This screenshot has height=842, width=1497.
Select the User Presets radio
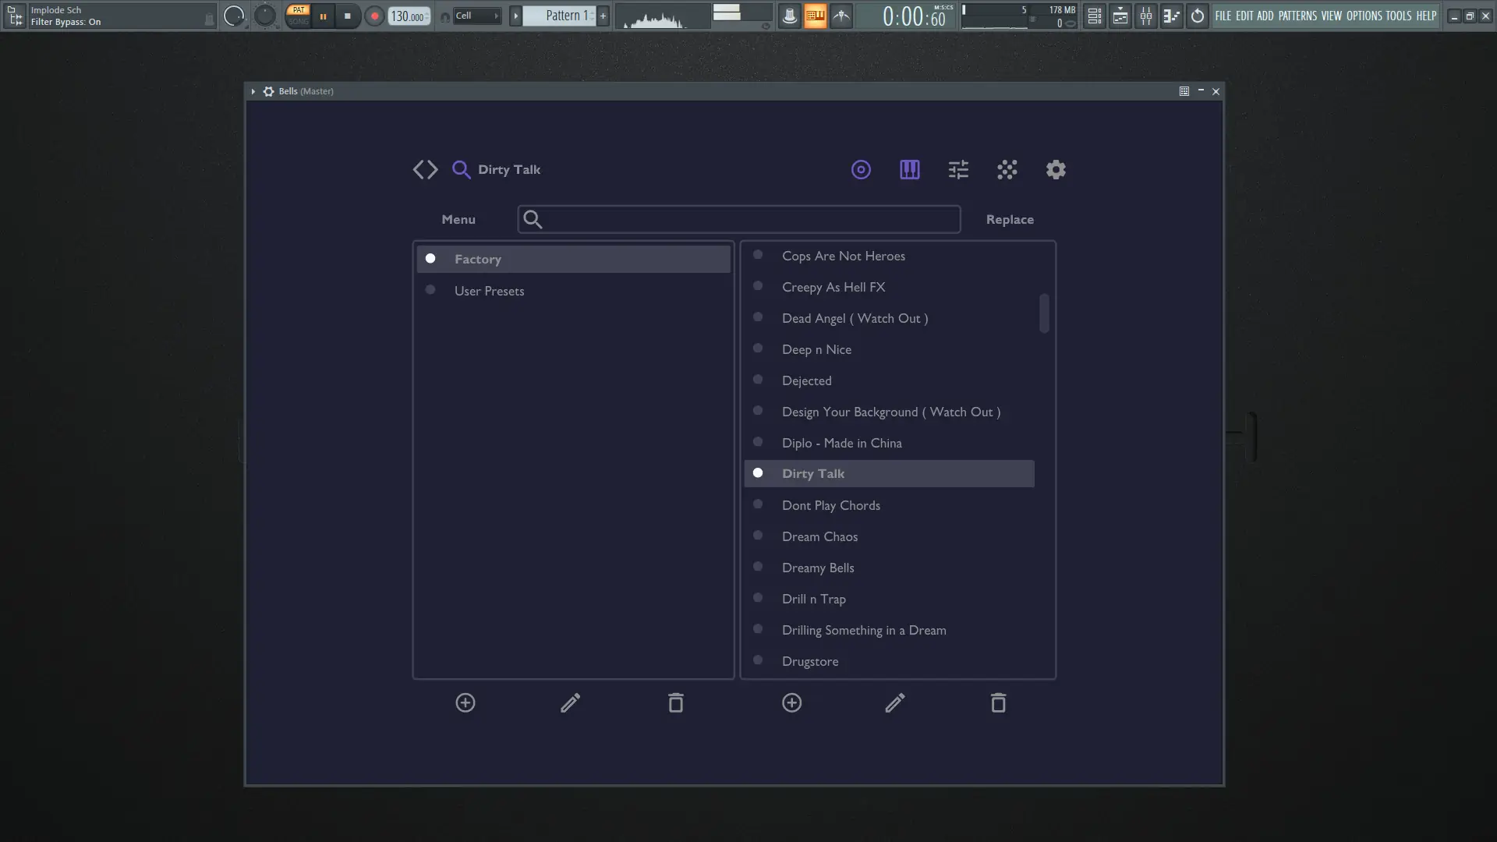(x=430, y=290)
